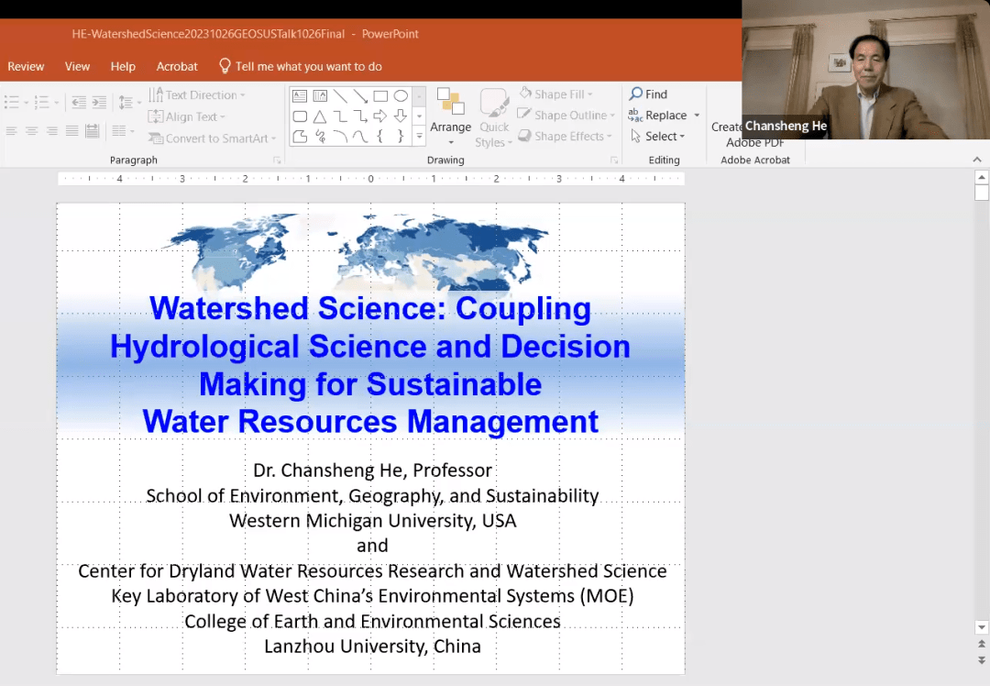Expand the Replace options arrow

tap(697, 116)
